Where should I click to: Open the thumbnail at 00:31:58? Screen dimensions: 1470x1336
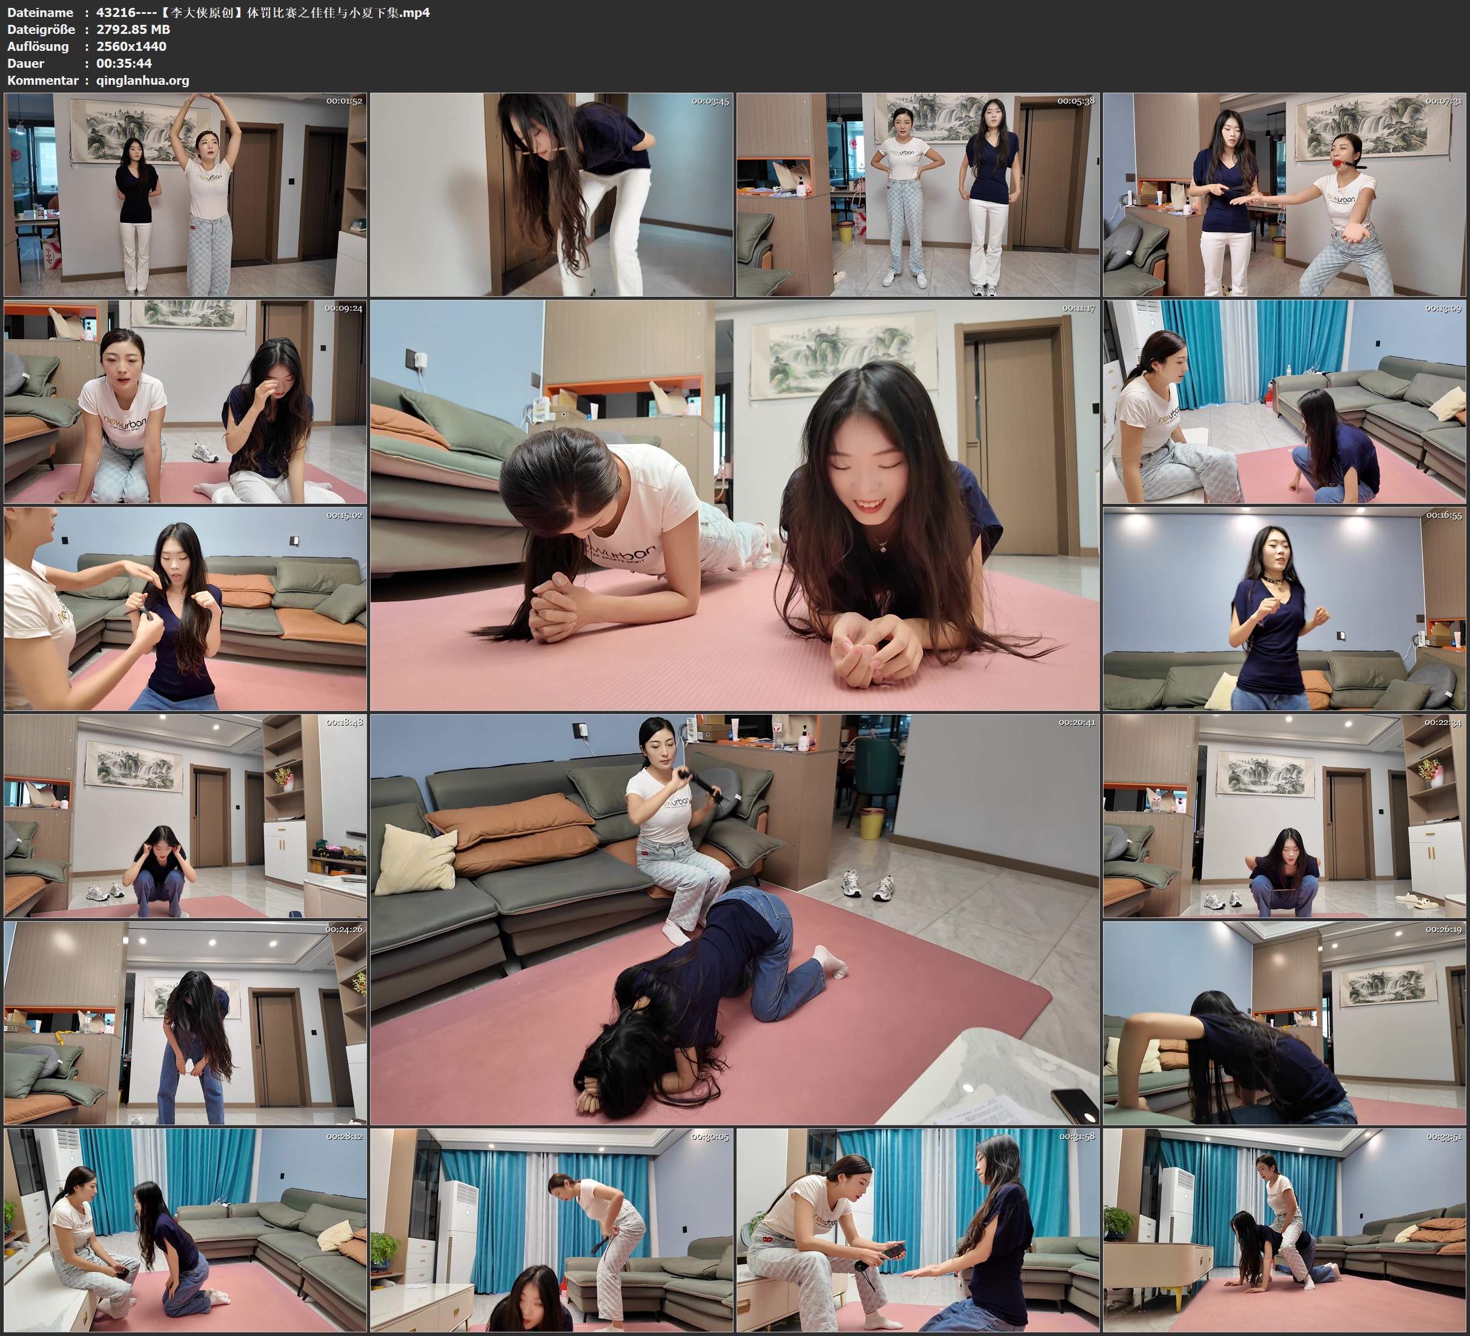[917, 1230]
